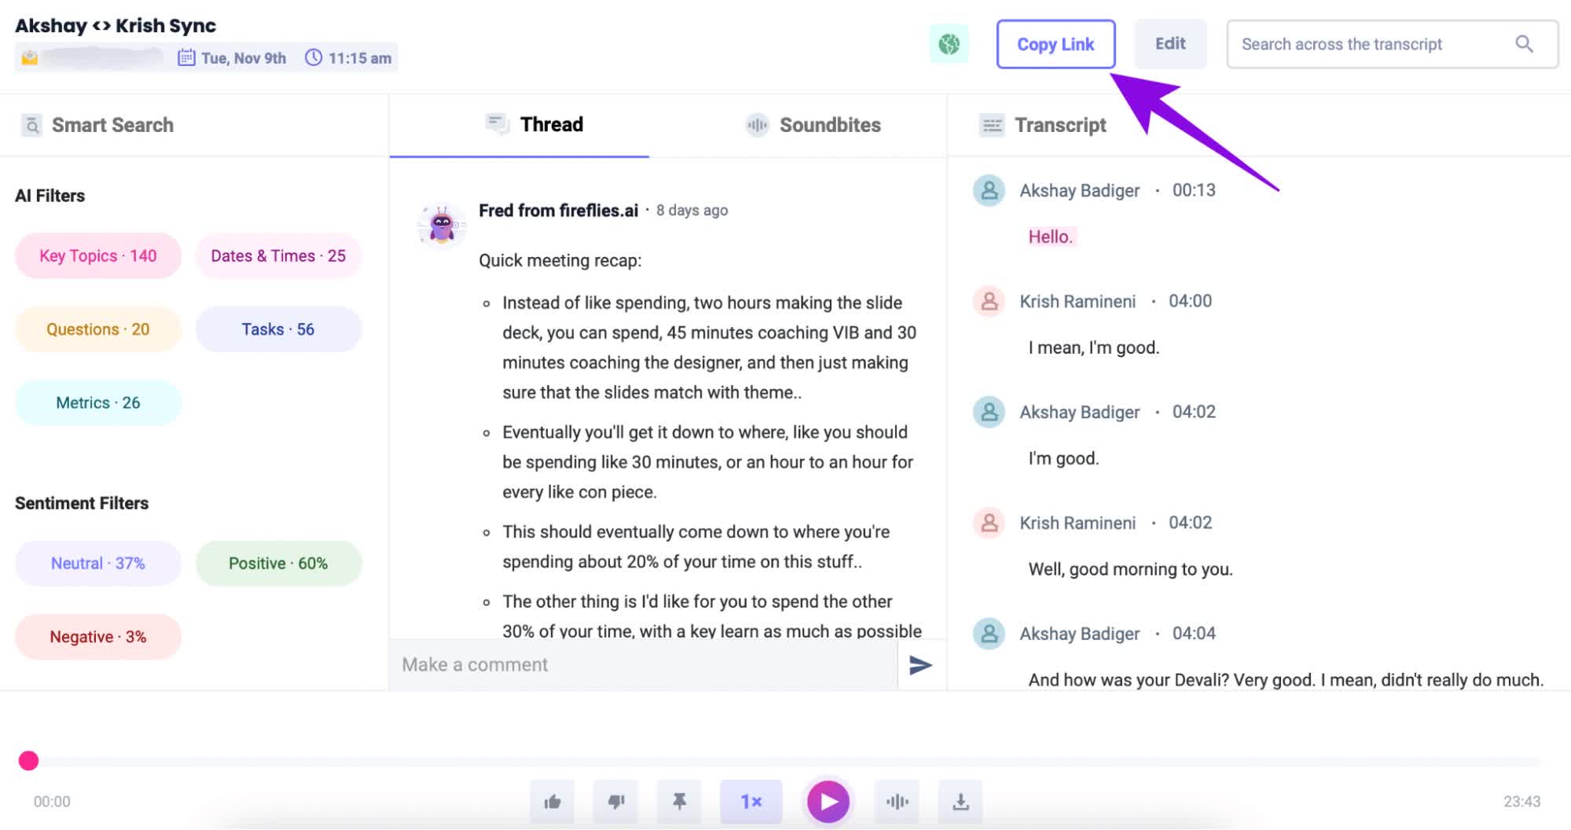Expand Key Topics filter with 140 items
Screen dimensions: 1571x830
coord(97,255)
